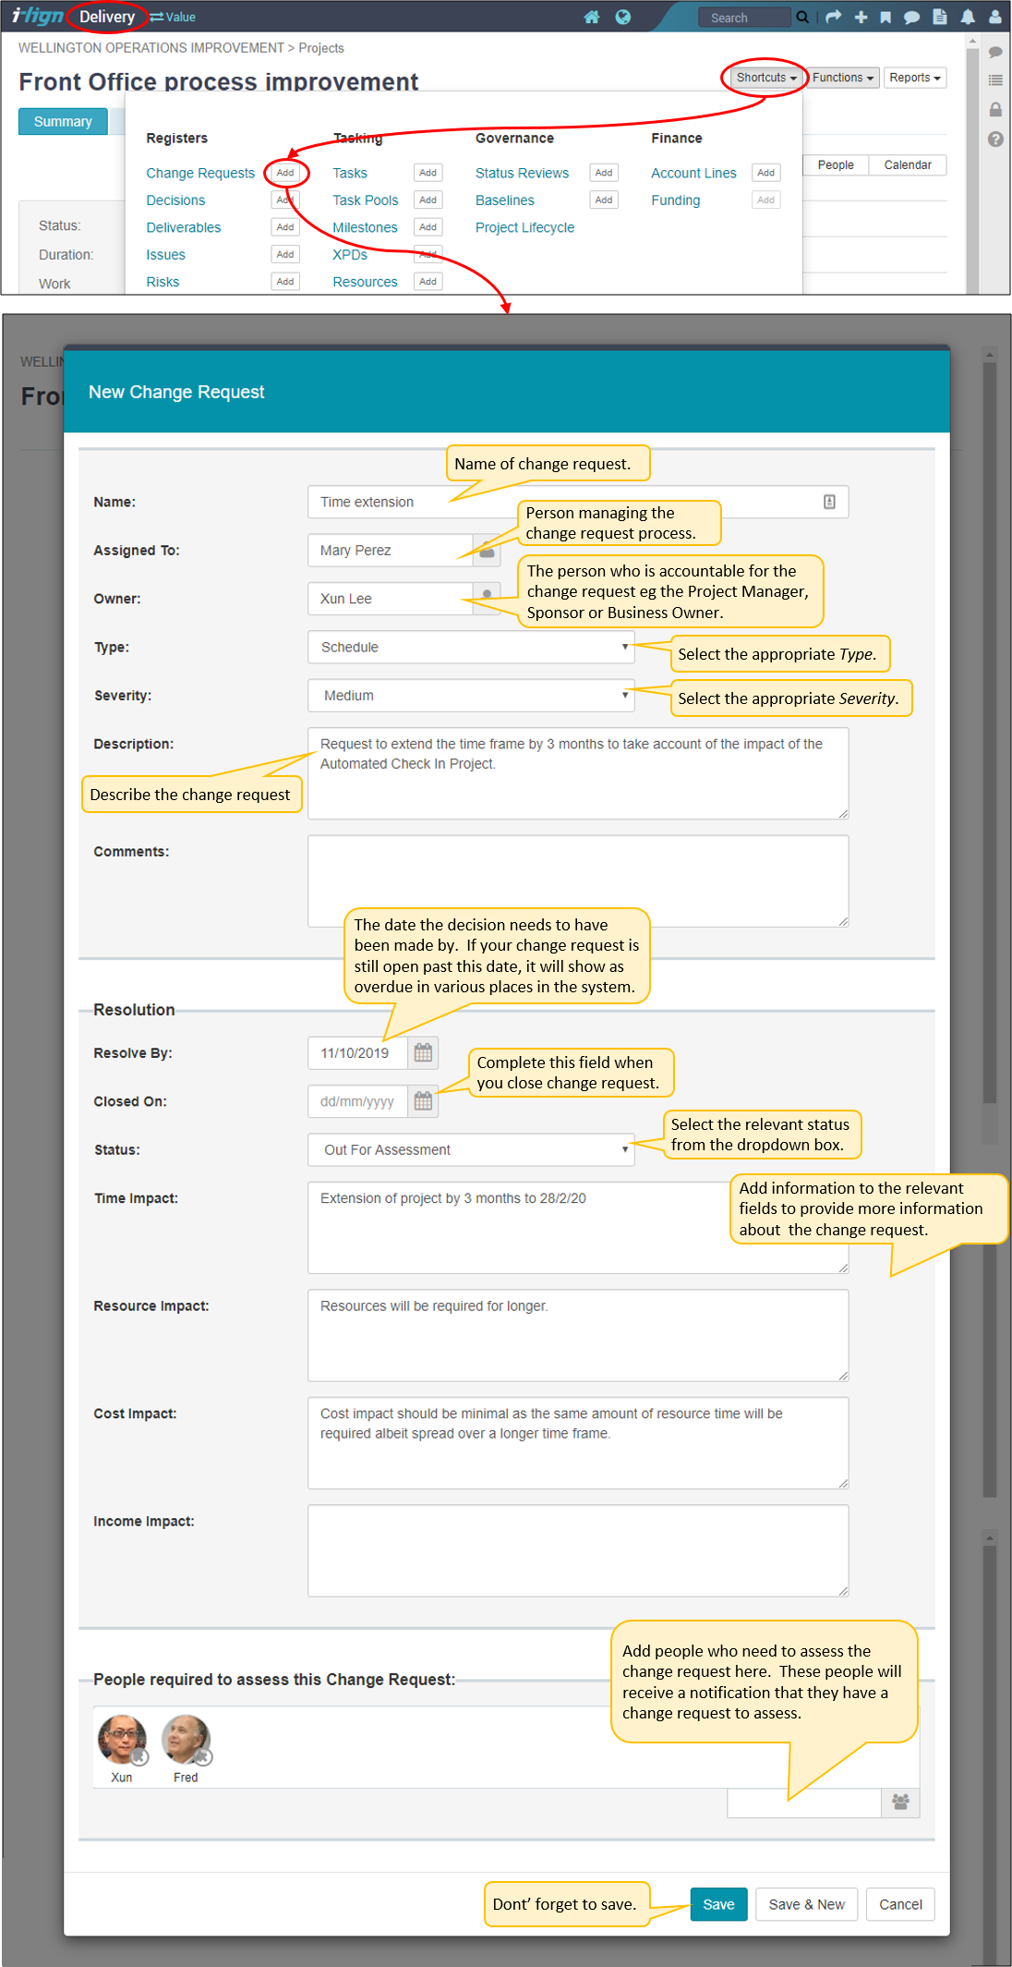1012x1967 pixels.
Task: Click Fred's avatar in assessors
Action: 186,1739
